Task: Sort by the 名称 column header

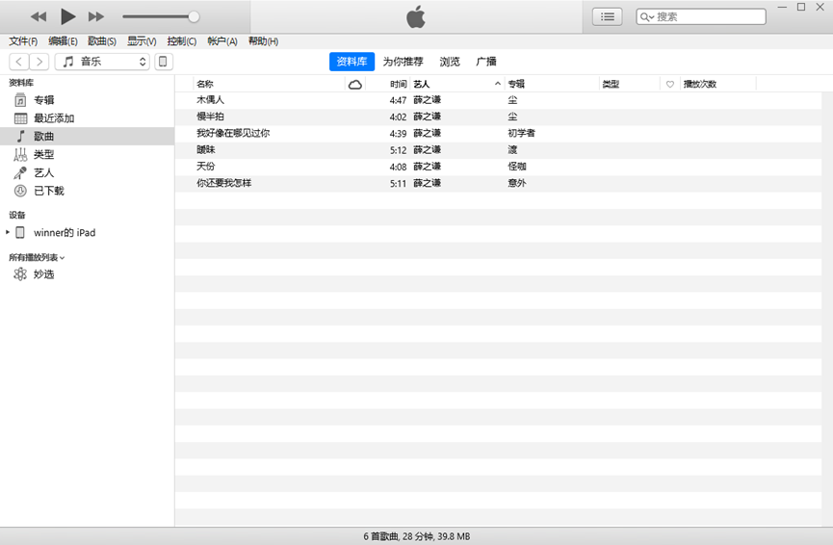Action: tap(269, 84)
